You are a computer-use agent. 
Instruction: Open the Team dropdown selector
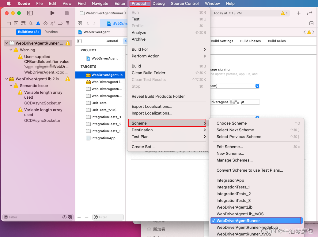click(257, 86)
